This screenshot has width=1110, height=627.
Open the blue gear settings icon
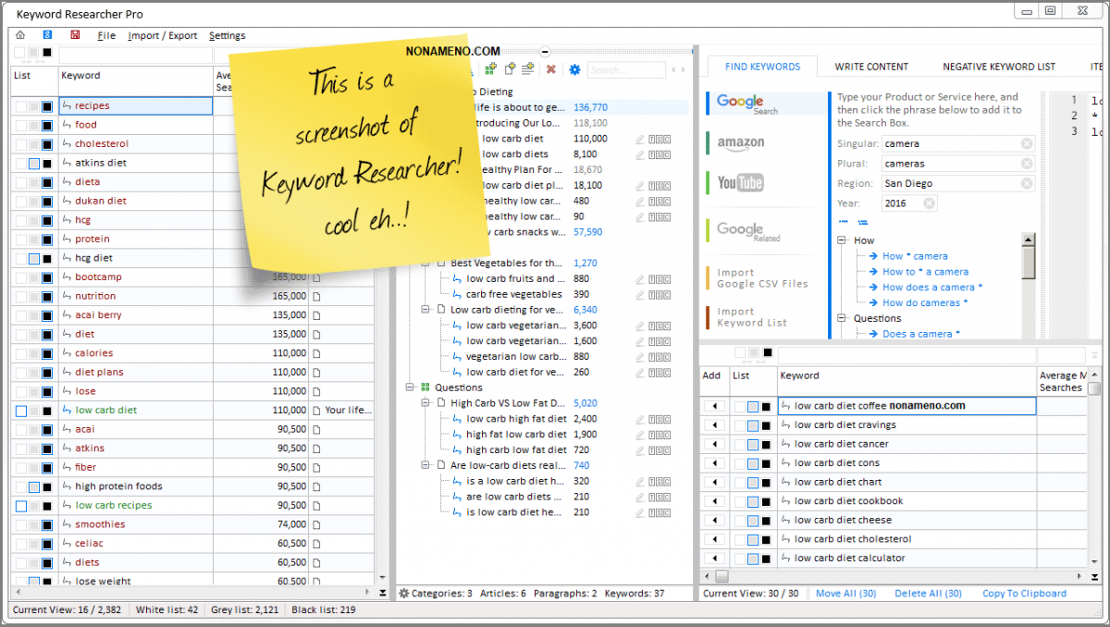(x=574, y=69)
